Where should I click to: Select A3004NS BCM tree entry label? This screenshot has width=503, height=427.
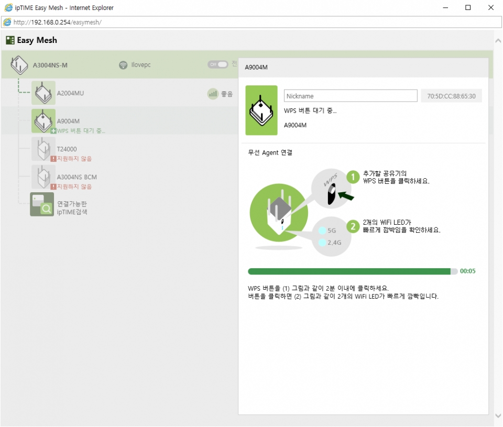pos(76,177)
